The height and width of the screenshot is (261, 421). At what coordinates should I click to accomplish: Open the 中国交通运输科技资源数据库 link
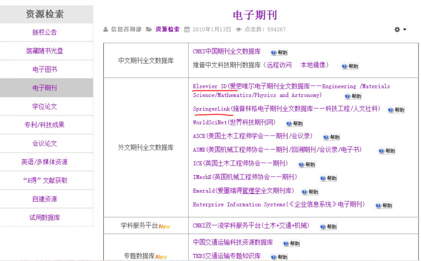tap(233, 242)
